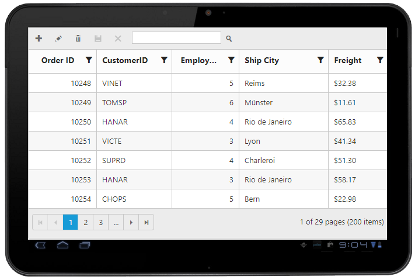
Task: Sort by the Ship City header
Action: point(262,60)
